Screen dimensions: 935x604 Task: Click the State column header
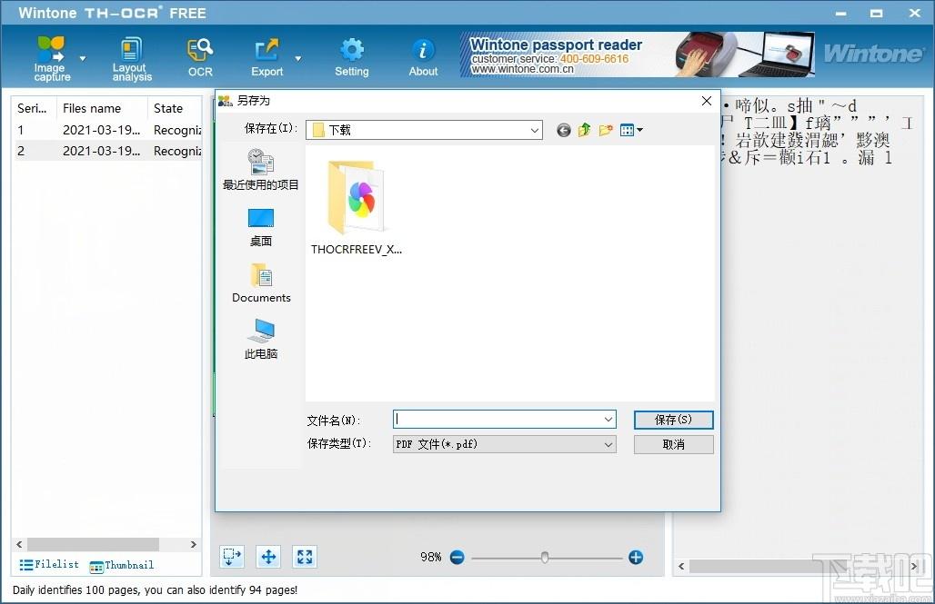click(176, 108)
